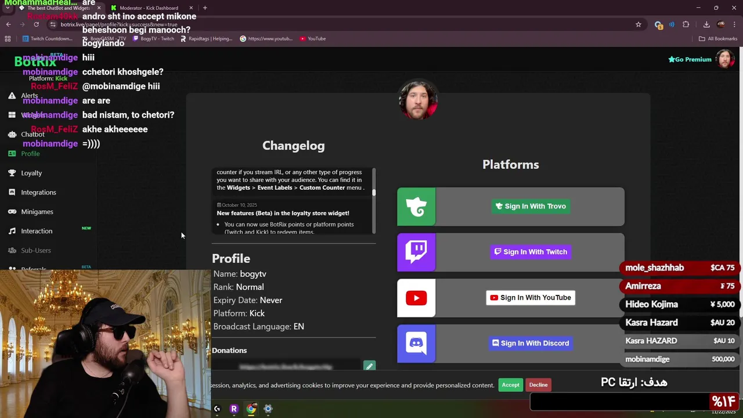Click Sign In With Discord

531,343
